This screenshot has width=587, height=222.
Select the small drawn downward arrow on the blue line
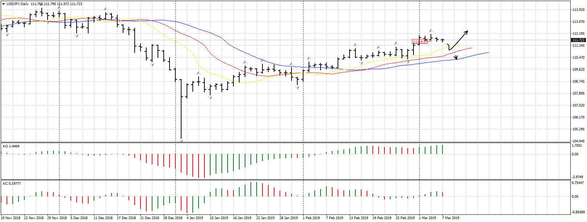456,57
